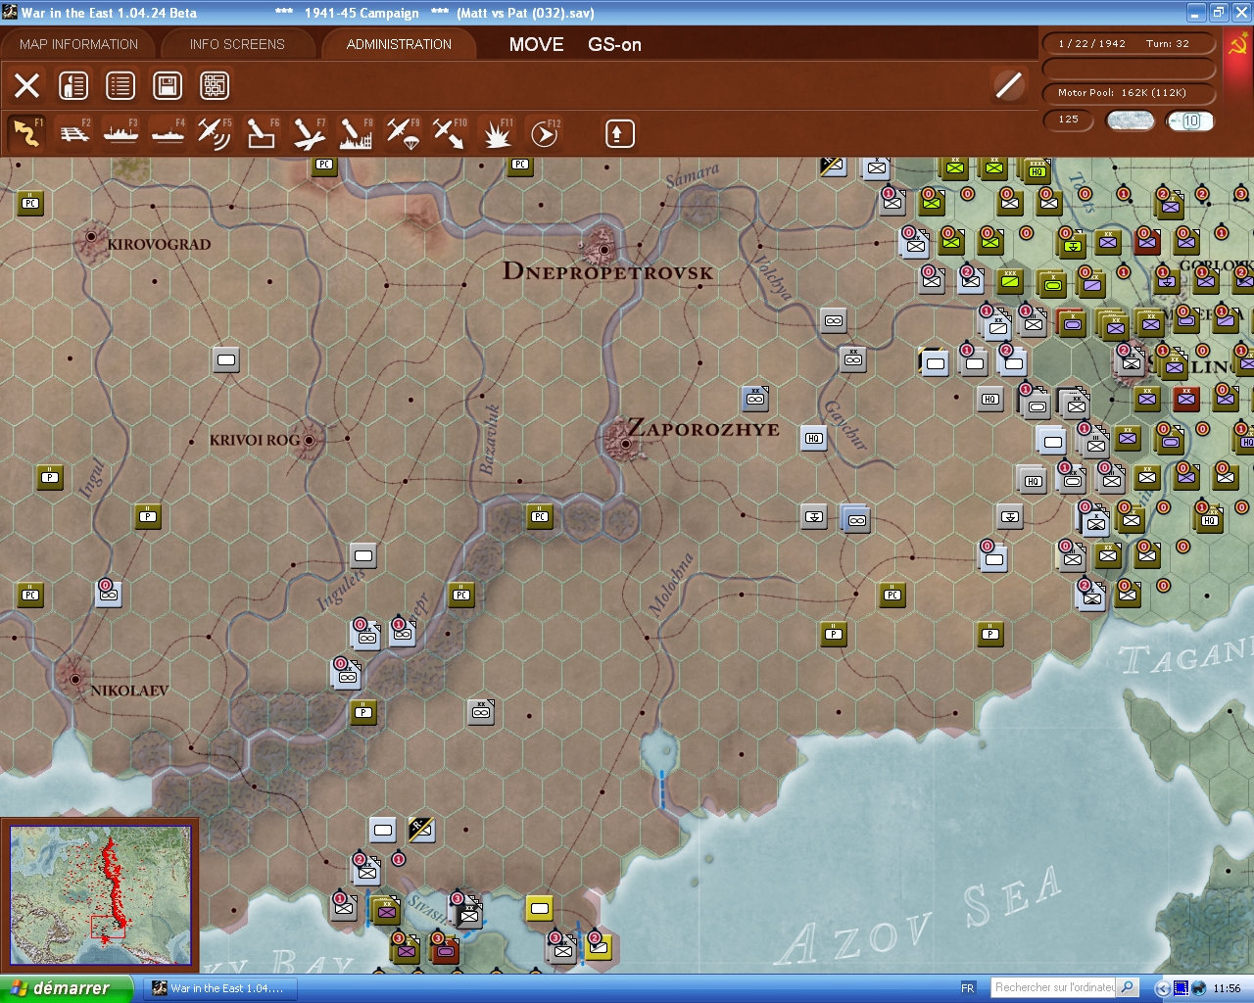Open the report icon with person silhouette
The height and width of the screenshot is (1003, 1254).
coord(73,85)
